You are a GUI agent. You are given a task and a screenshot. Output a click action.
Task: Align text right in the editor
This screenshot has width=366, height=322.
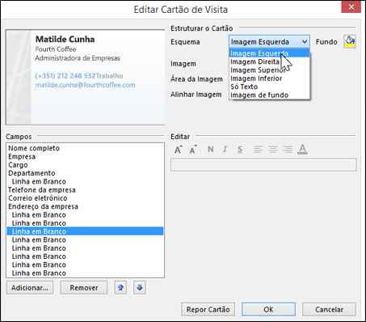(288, 150)
